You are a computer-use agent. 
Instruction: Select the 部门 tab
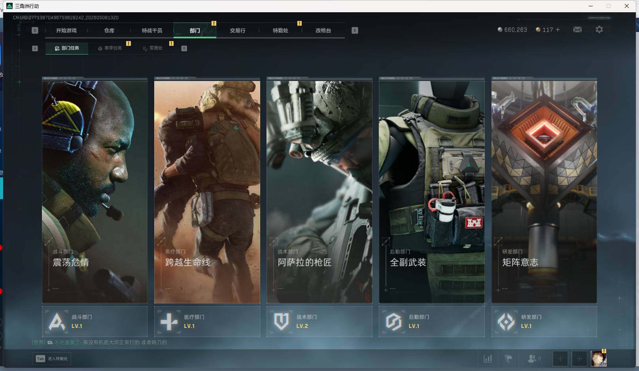[x=195, y=30]
